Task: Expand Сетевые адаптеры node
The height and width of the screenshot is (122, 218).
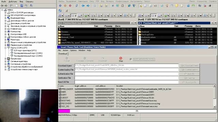Action: (5, 61)
